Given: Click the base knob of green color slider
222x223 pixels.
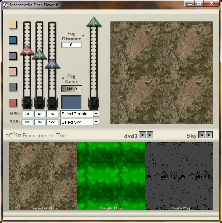Looking at the screenshot, I should (39, 102).
